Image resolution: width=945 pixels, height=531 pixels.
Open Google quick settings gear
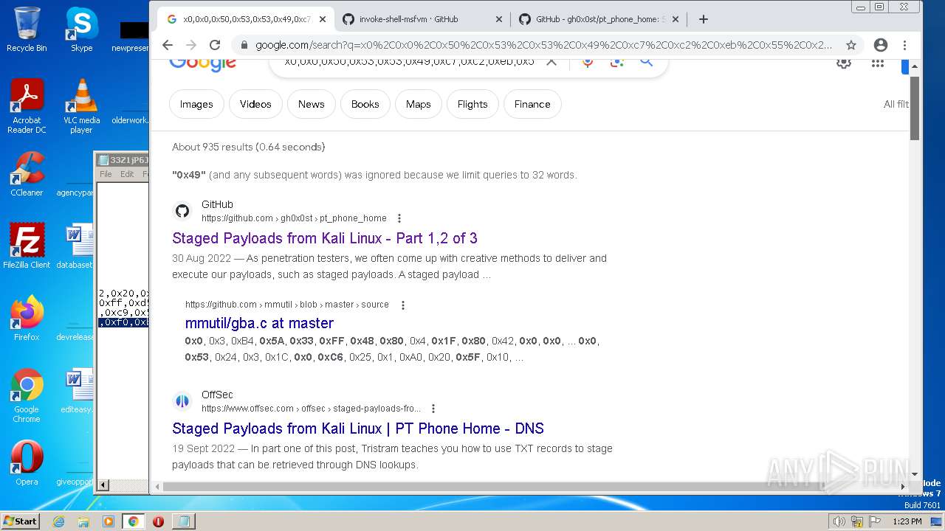click(x=844, y=63)
